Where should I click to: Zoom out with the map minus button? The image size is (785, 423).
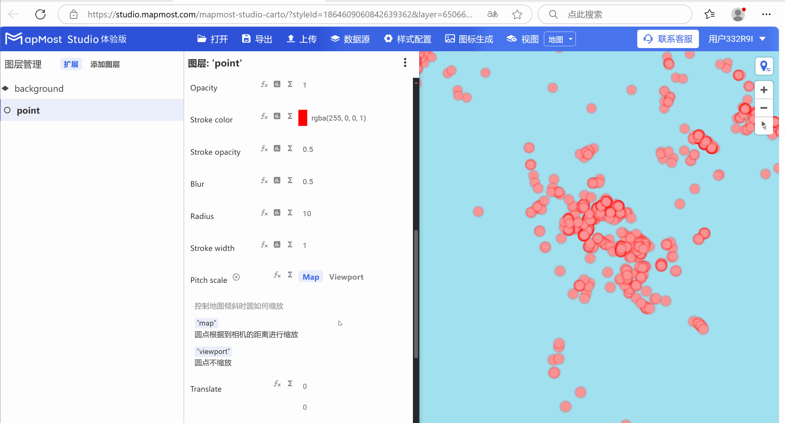point(764,108)
